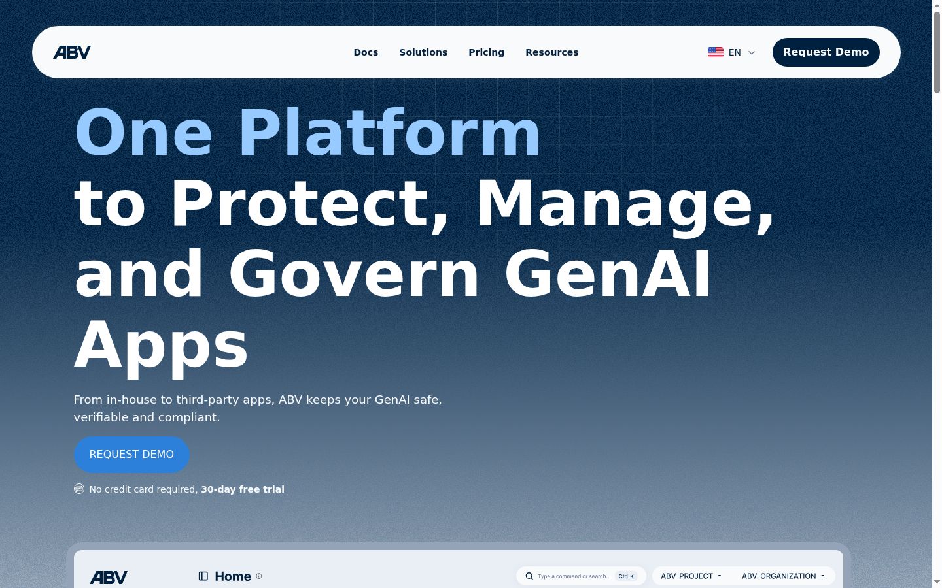Click the Home heading in dashboard preview
942x588 pixels.
[233, 576]
